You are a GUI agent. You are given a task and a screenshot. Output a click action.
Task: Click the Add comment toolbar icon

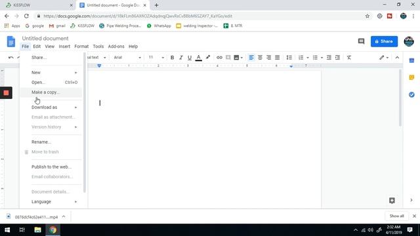coord(228,58)
